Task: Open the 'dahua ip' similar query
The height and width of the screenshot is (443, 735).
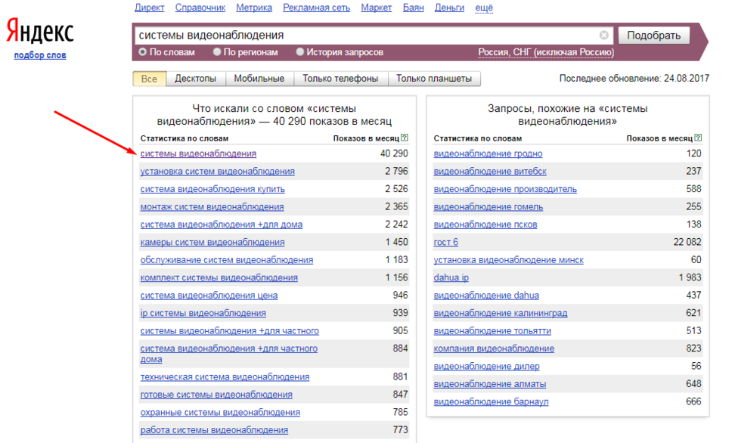Action: point(451,278)
